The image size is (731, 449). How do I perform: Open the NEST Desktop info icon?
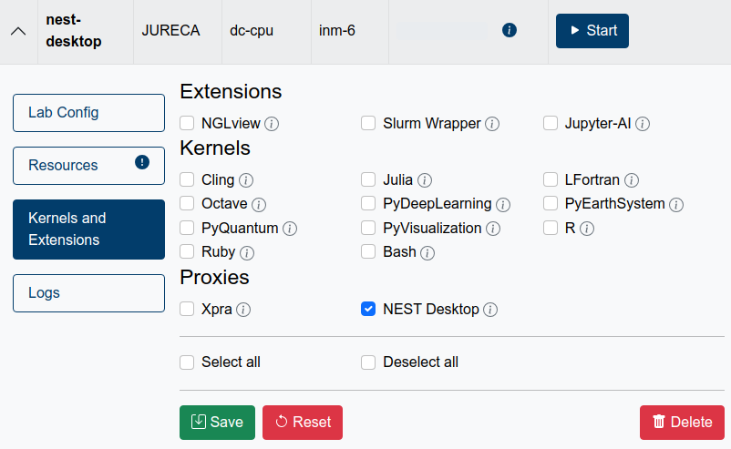[490, 310]
